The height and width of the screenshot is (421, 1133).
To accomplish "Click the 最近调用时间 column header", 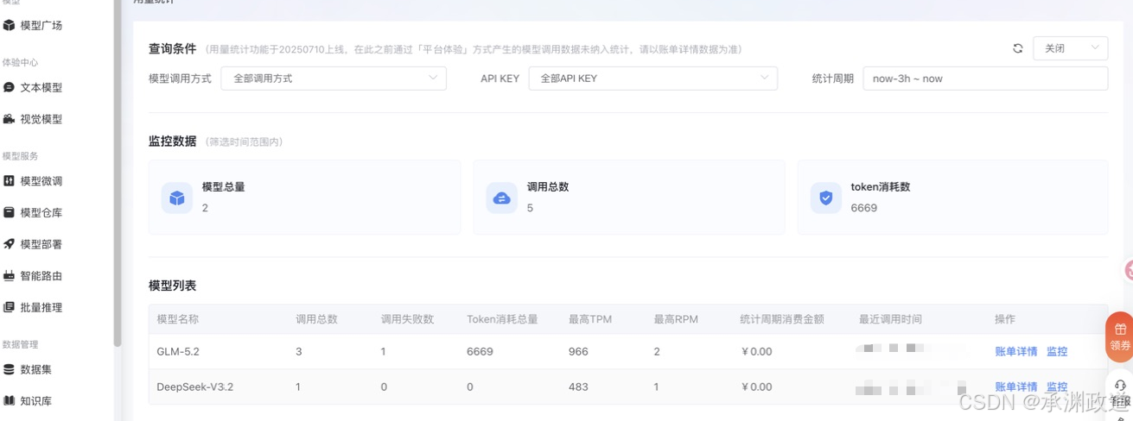I will pyautogui.click(x=890, y=319).
